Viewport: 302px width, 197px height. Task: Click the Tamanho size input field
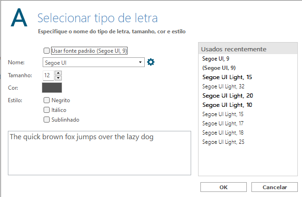click(48, 75)
